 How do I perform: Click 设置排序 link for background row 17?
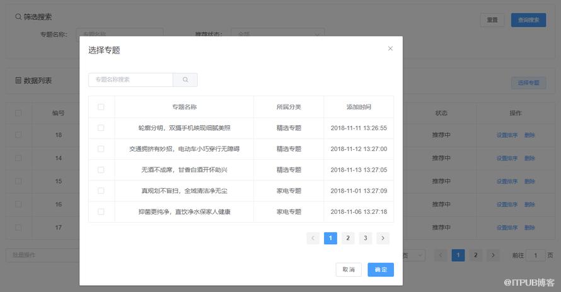coord(507,228)
